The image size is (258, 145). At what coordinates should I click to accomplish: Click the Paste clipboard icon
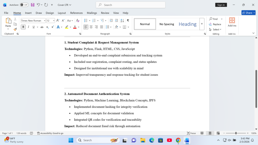(8, 21)
